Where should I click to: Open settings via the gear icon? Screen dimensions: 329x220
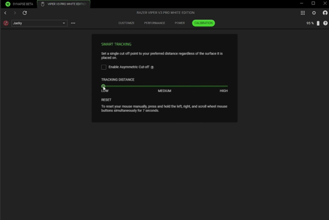314,12
